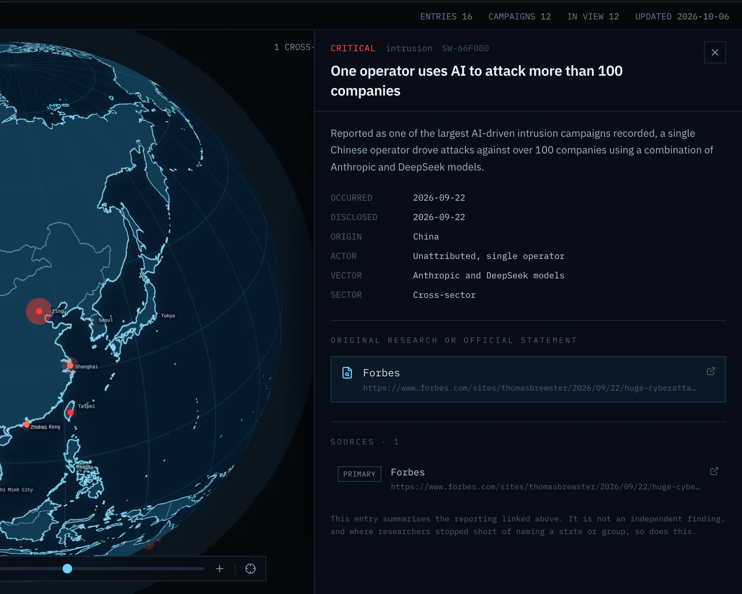The width and height of the screenshot is (742, 594).
Task: Click the CRITICAL severity label
Action: [353, 48]
